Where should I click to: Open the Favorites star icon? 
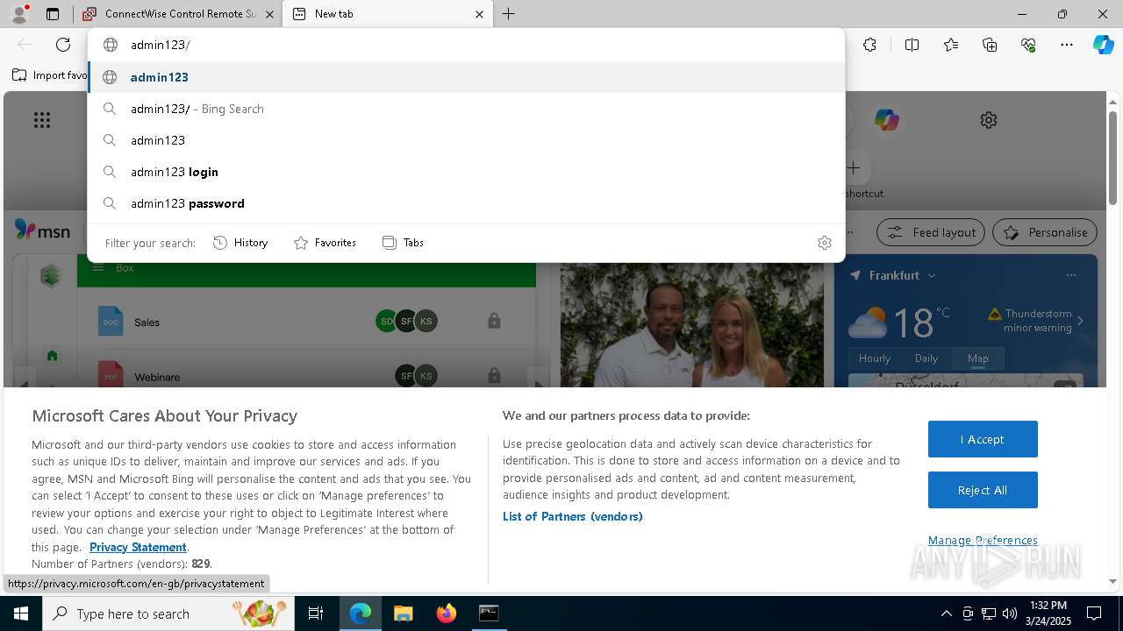[951, 45]
